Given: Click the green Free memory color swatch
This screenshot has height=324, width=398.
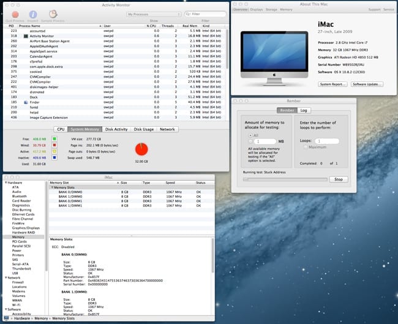Looking at the screenshot, I should click(55, 139).
